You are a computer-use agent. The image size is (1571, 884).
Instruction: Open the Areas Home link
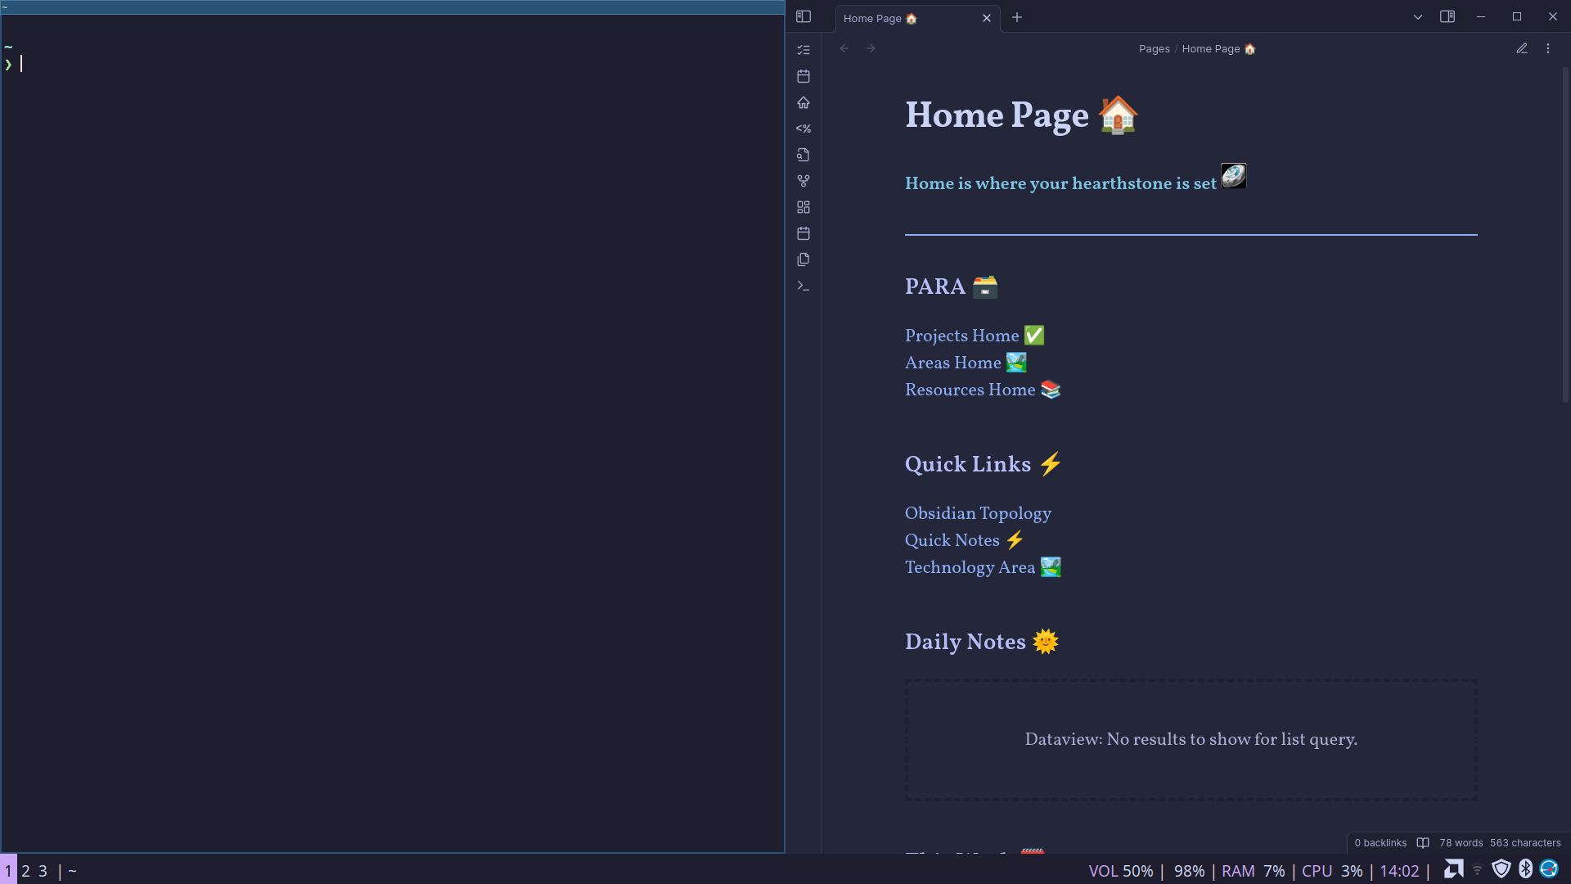coord(966,363)
